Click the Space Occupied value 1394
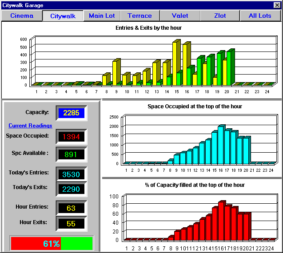This screenshot has height=253, width=283. pyautogui.click(x=71, y=137)
